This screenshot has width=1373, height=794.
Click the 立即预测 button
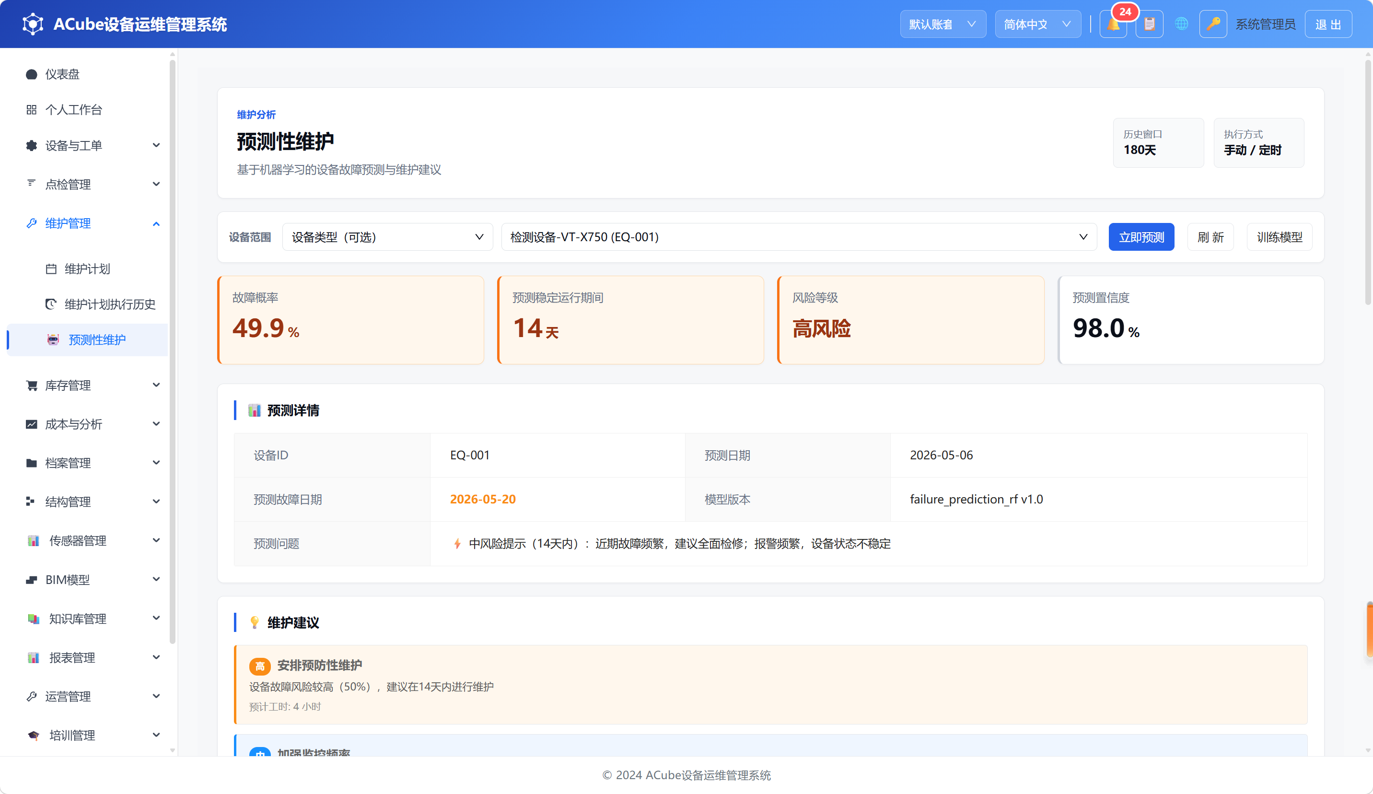tap(1141, 237)
